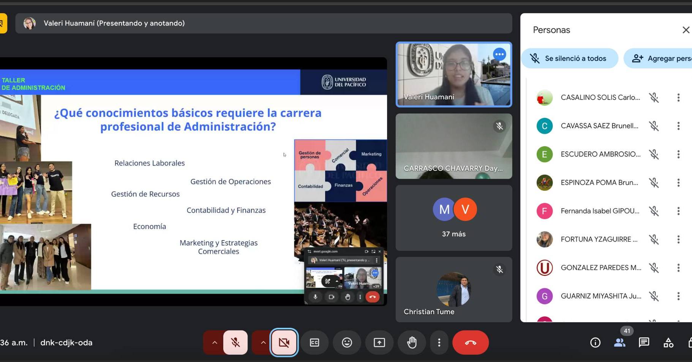Open the Activities shapes icon
This screenshot has width=692, height=362.
[668, 343]
